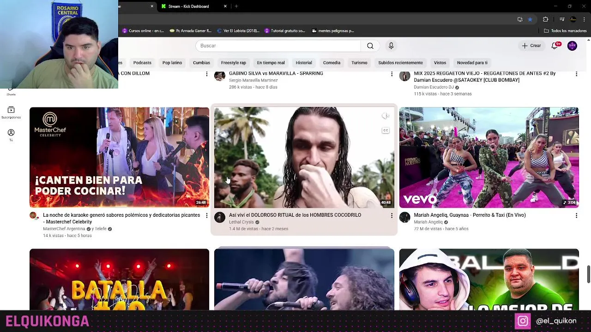Open Perreito & Taxi (En Vivo) title
Screen dimensions: 591x332
(470, 215)
